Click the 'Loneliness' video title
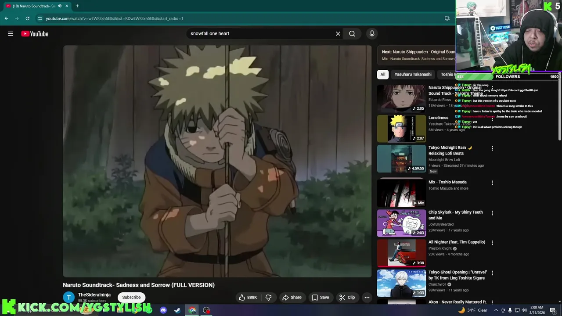The width and height of the screenshot is (562, 316). point(438,118)
